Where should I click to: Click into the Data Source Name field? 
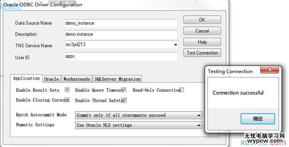click(x=121, y=23)
